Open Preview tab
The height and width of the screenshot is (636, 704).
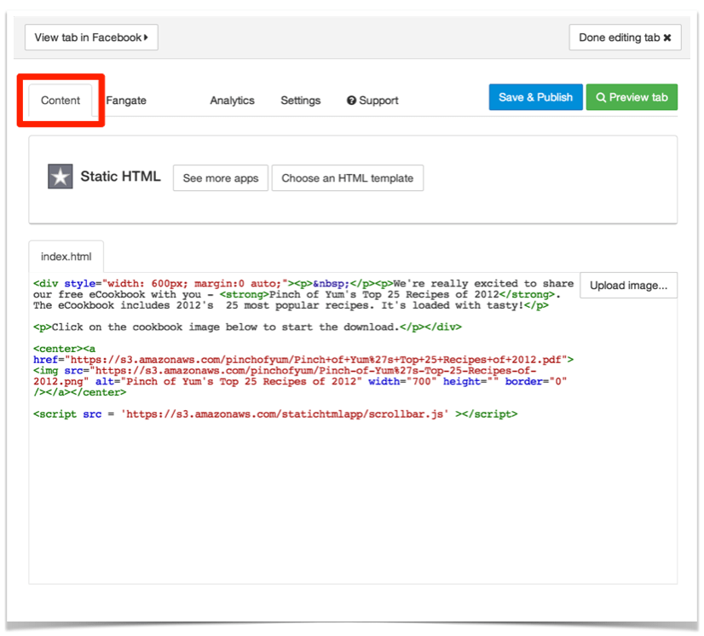(x=632, y=97)
